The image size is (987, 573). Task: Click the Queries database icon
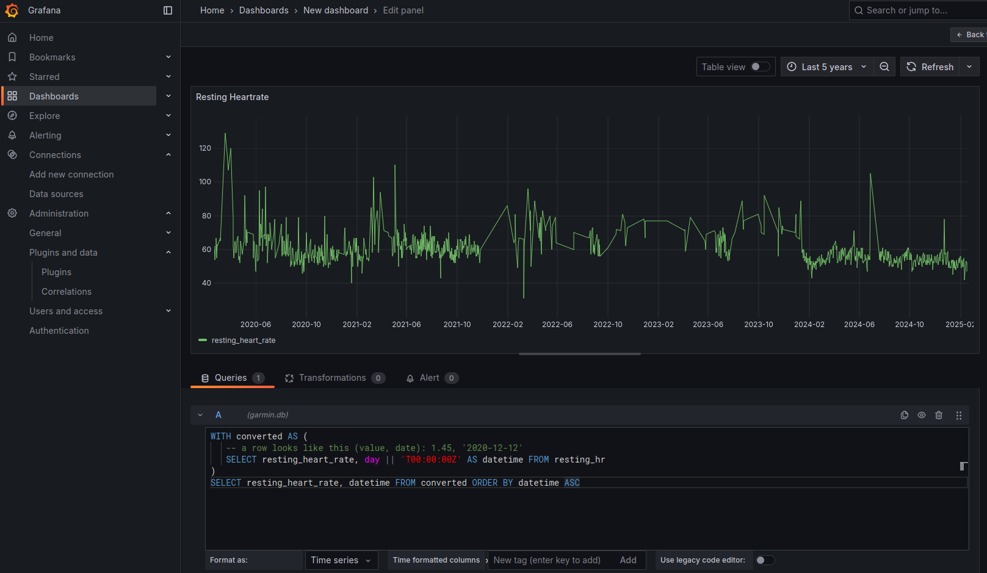tap(205, 378)
